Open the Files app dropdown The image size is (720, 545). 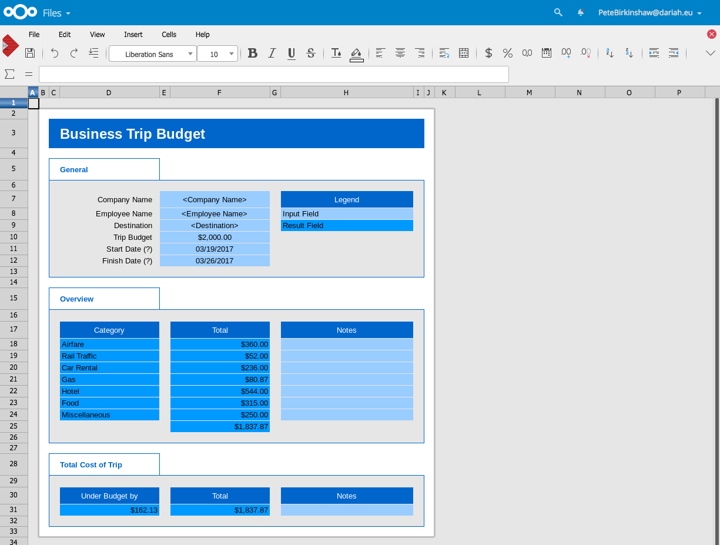click(x=57, y=13)
